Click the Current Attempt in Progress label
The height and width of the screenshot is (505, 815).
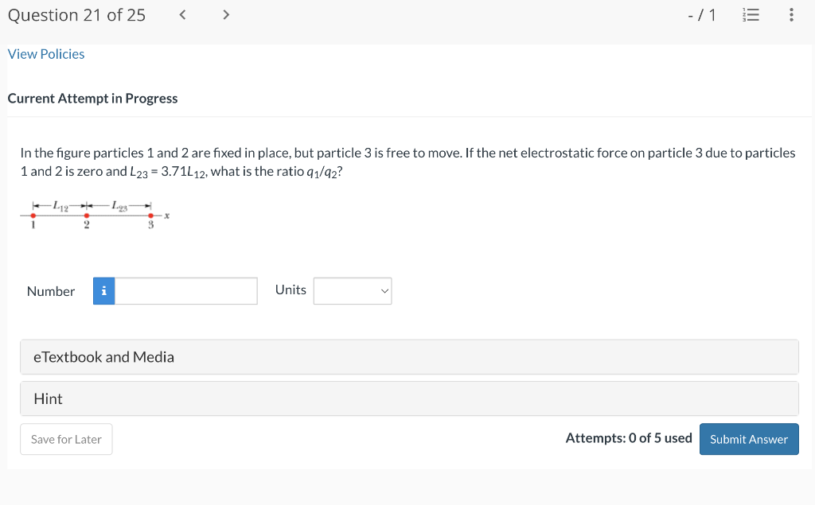92,99
